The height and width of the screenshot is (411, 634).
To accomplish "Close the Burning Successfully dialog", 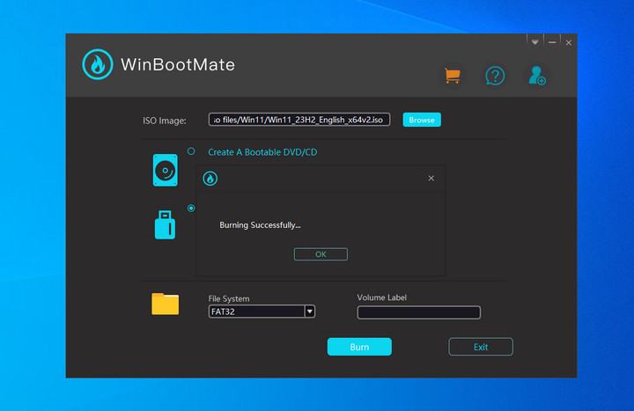I will pyautogui.click(x=431, y=179).
